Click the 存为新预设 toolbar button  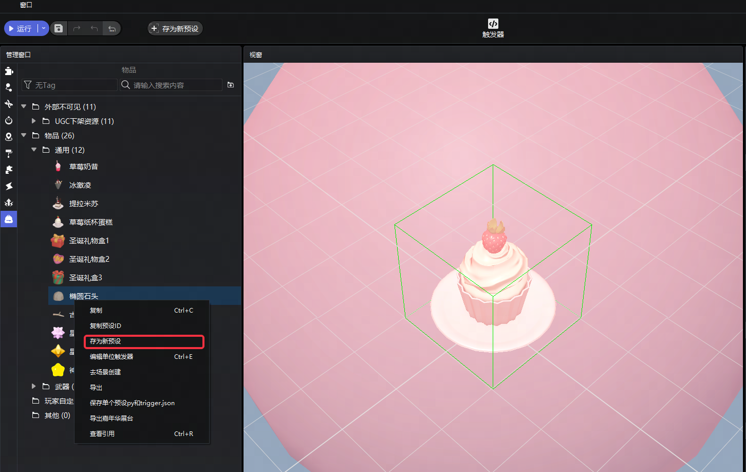(175, 28)
